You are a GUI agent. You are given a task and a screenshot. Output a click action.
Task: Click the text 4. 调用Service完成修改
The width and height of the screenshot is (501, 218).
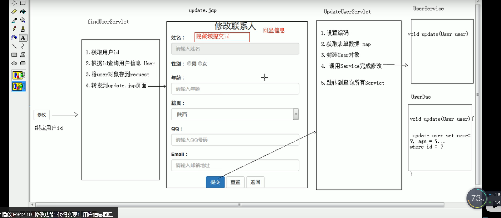pos(351,66)
